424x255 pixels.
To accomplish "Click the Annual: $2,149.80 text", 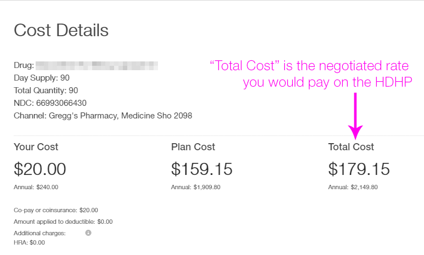I will [x=353, y=187].
